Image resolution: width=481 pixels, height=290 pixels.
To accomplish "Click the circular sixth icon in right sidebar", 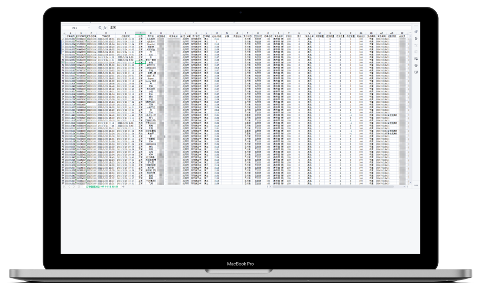I will coord(416,65).
